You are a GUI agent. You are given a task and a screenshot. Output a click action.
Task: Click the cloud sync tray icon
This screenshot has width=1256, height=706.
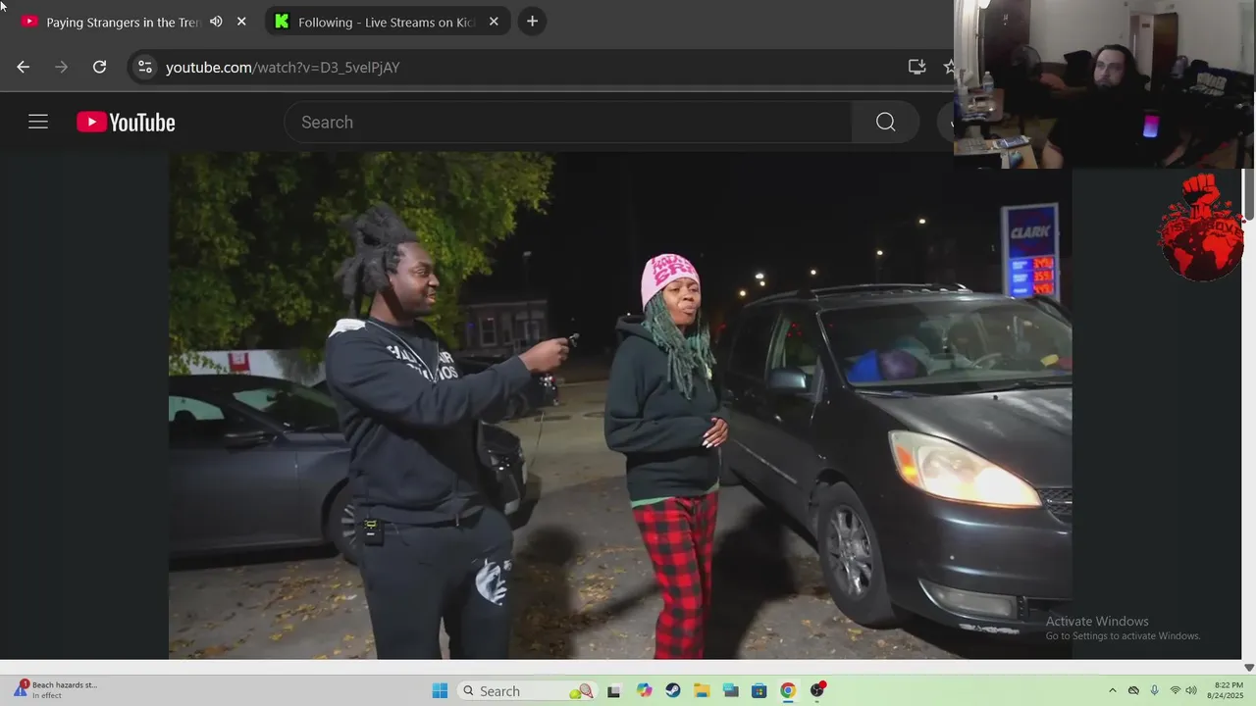pyautogui.click(x=1133, y=690)
